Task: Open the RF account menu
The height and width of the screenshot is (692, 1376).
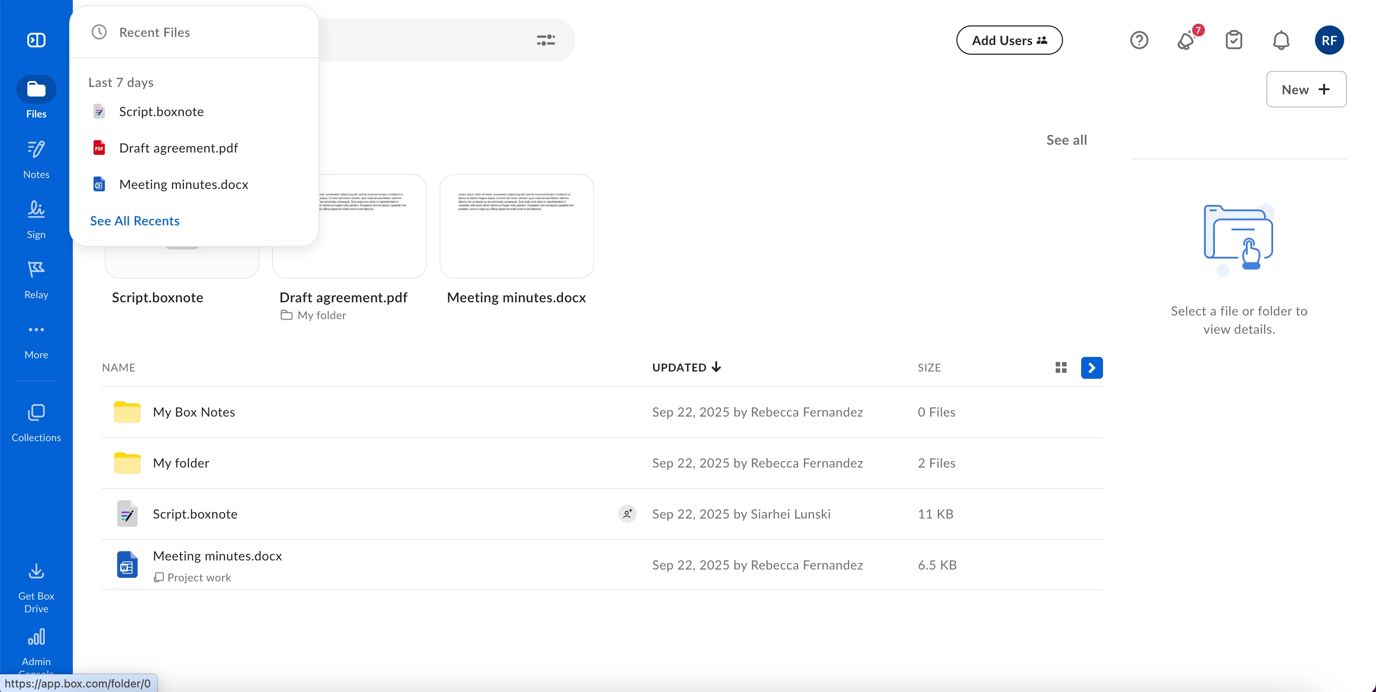Action: click(1329, 40)
